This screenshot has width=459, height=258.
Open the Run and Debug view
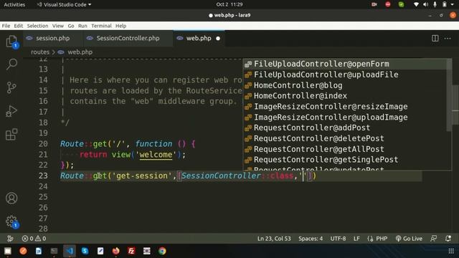click(11, 111)
